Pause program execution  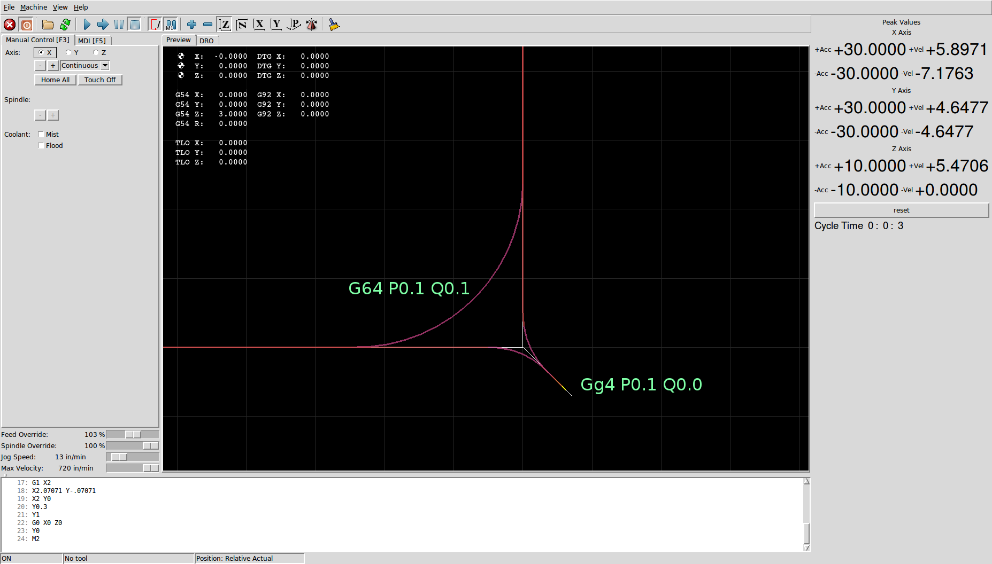[119, 25]
